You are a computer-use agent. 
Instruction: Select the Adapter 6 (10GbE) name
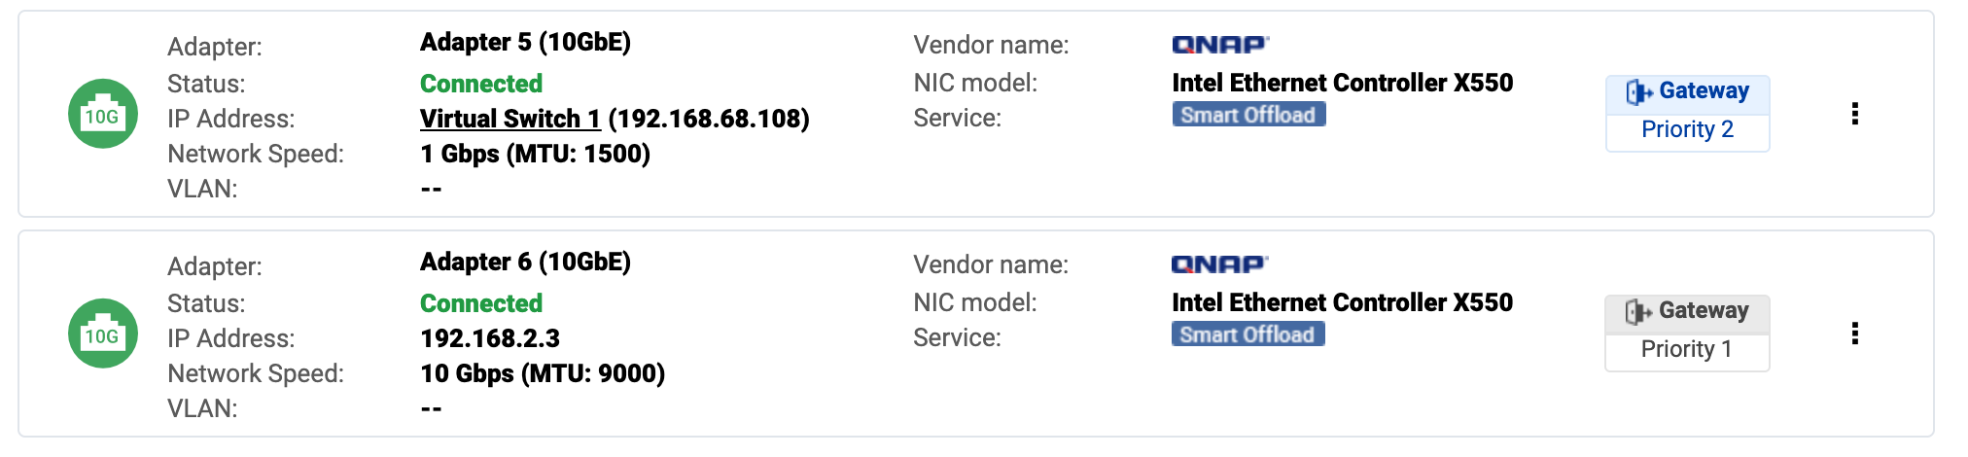(x=525, y=263)
